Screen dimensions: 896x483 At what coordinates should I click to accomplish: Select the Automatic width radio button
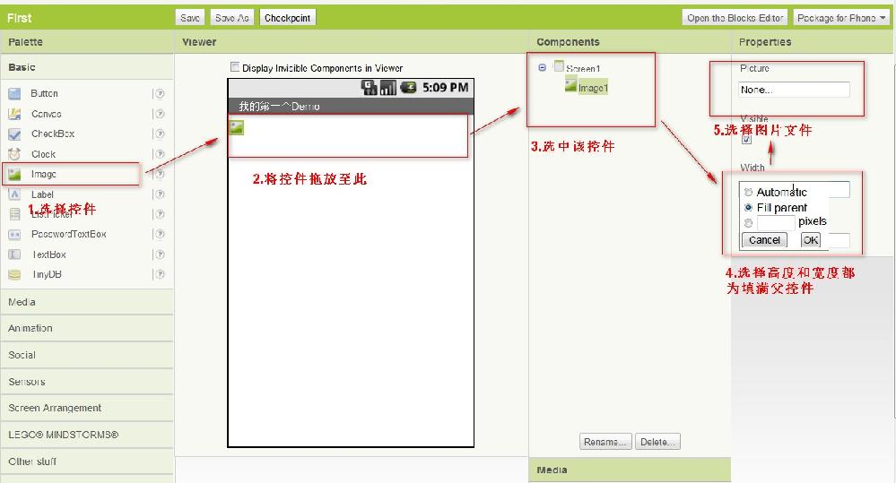[748, 193]
